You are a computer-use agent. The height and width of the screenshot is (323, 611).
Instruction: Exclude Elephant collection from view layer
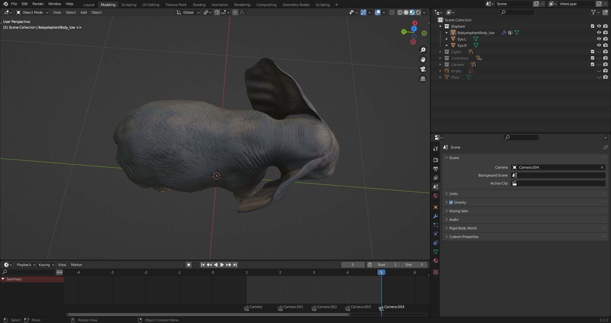click(x=593, y=26)
